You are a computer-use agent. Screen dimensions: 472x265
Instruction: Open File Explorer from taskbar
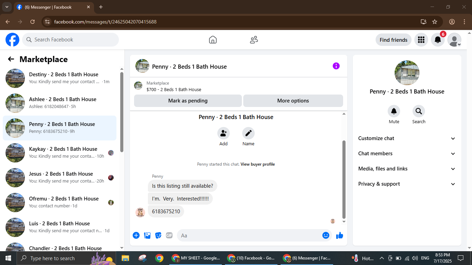tap(125, 258)
